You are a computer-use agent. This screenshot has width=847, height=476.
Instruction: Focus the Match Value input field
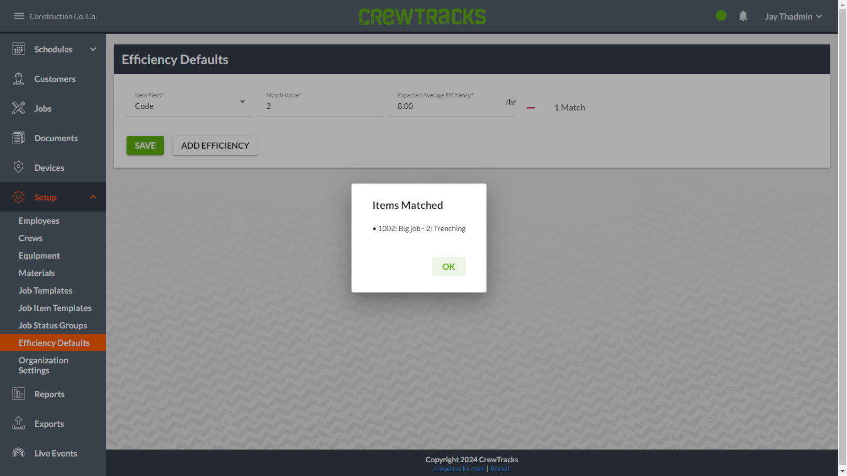tap(321, 106)
